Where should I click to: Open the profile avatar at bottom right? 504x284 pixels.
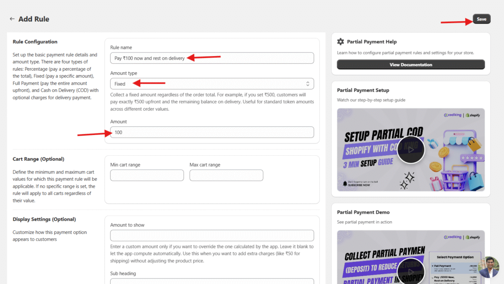(488, 267)
